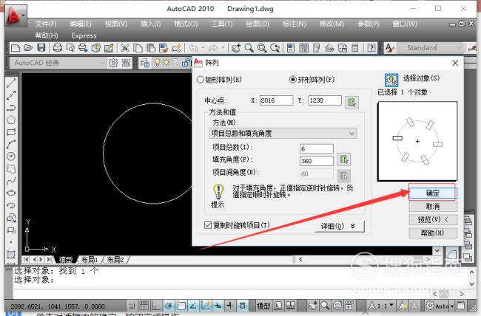Click the Help button in array dialog

(x=433, y=233)
